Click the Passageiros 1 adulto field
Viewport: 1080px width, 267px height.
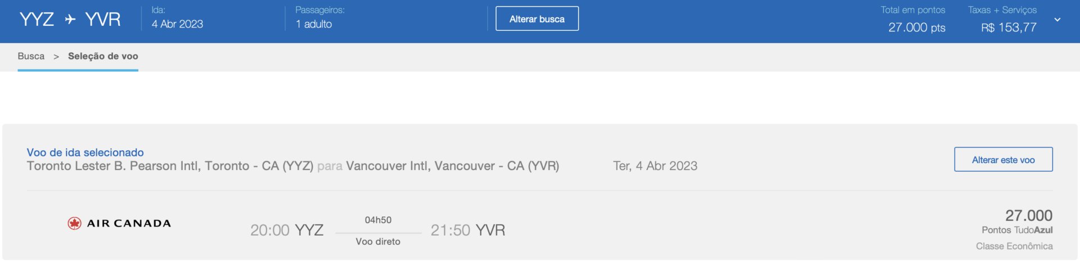pyautogui.click(x=314, y=24)
